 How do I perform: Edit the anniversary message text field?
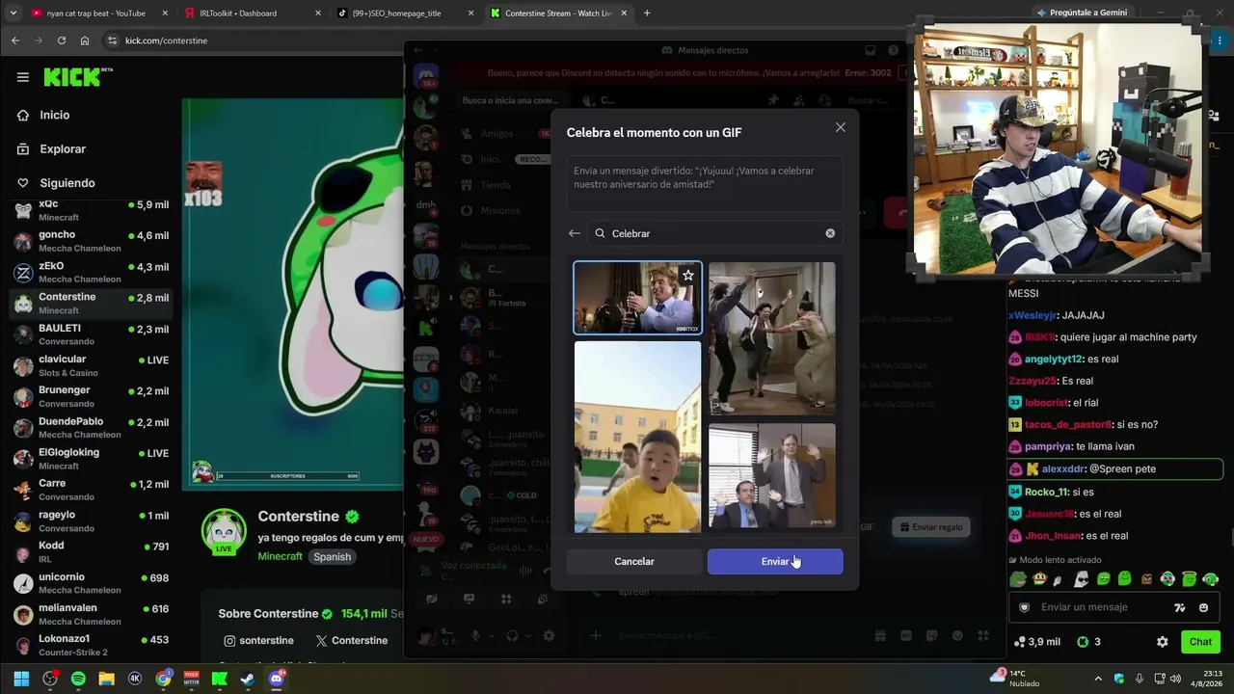click(x=705, y=183)
